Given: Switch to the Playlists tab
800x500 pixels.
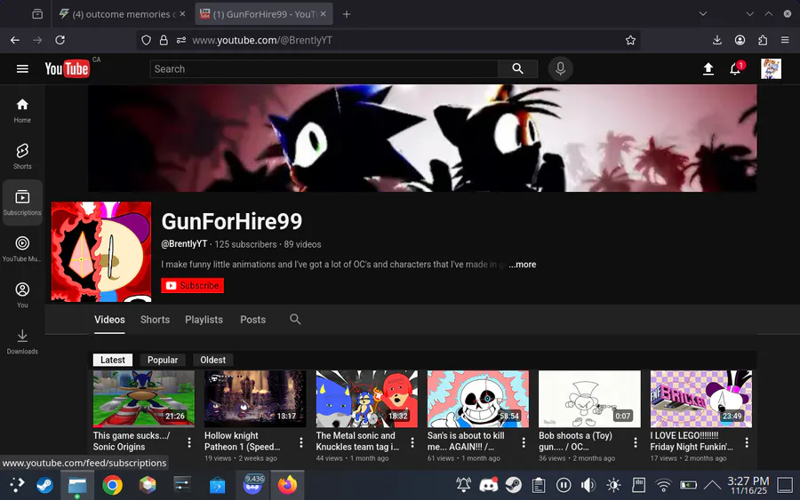Looking at the screenshot, I should [x=204, y=320].
